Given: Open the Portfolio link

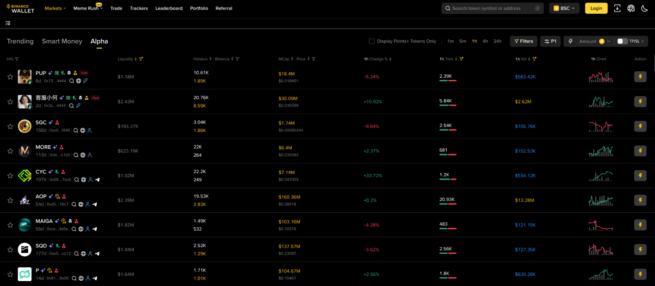Looking at the screenshot, I should click(199, 8).
